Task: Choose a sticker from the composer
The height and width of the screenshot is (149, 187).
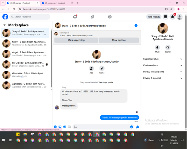Action: (x=65, y=127)
